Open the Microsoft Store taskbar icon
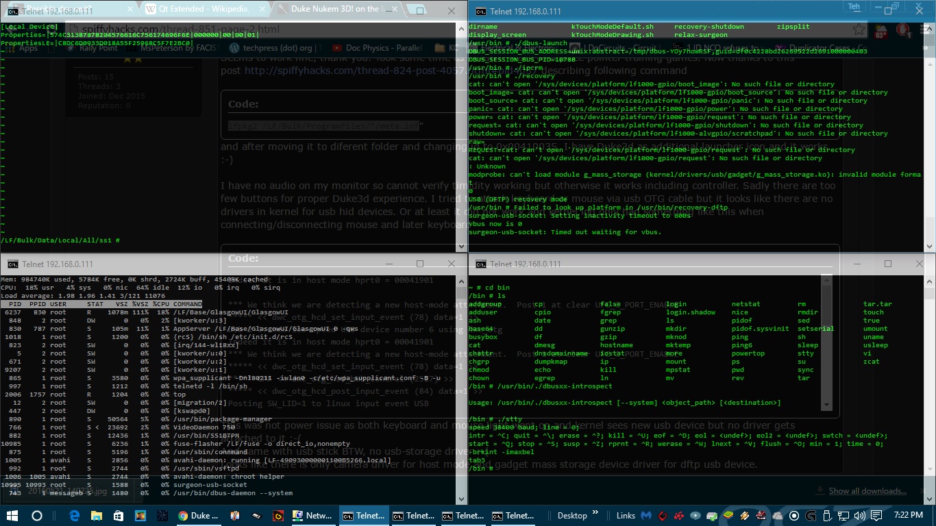Screen dimensions: 936x526 coord(118,515)
